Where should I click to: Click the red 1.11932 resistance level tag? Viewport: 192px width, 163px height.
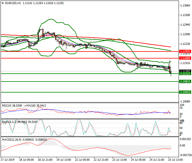pos(185,51)
